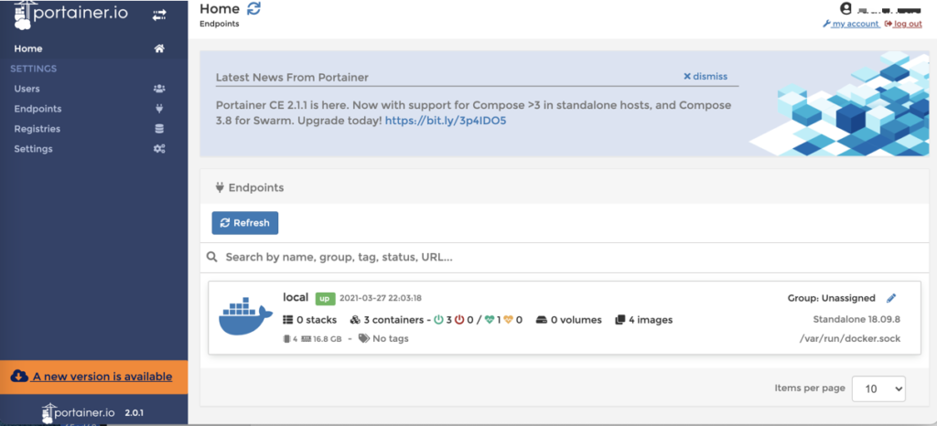Open Settings in sidebar menu
Image resolution: width=937 pixels, height=426 pixels.
pos(34,149)
